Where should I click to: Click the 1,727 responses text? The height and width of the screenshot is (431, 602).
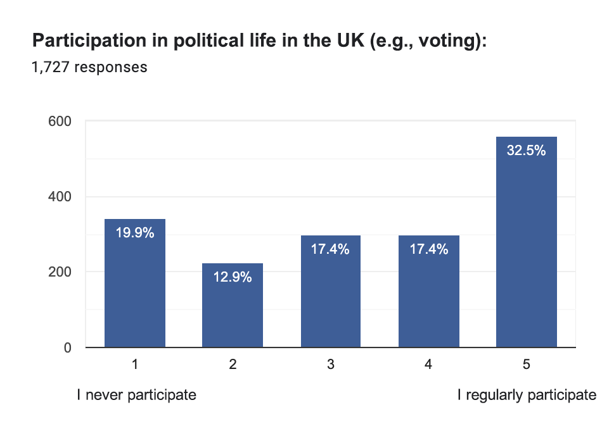(89, 66)
